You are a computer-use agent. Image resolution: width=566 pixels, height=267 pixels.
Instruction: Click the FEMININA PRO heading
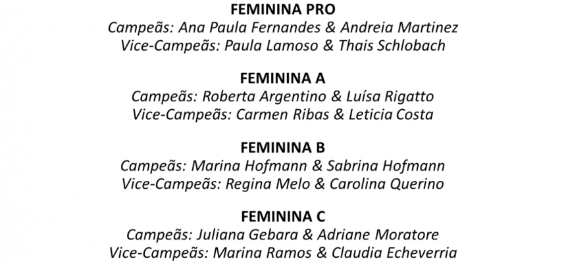coord(283,11)
